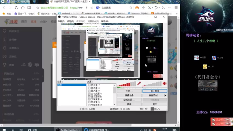This screenshot has height=131, width=233.
Task: Click the 插件 button
Action: (x=129, y=104)
